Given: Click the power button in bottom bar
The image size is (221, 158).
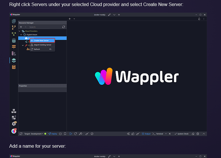Looking at the screenshot, I should pyautogui.click(x=60, y=134).
